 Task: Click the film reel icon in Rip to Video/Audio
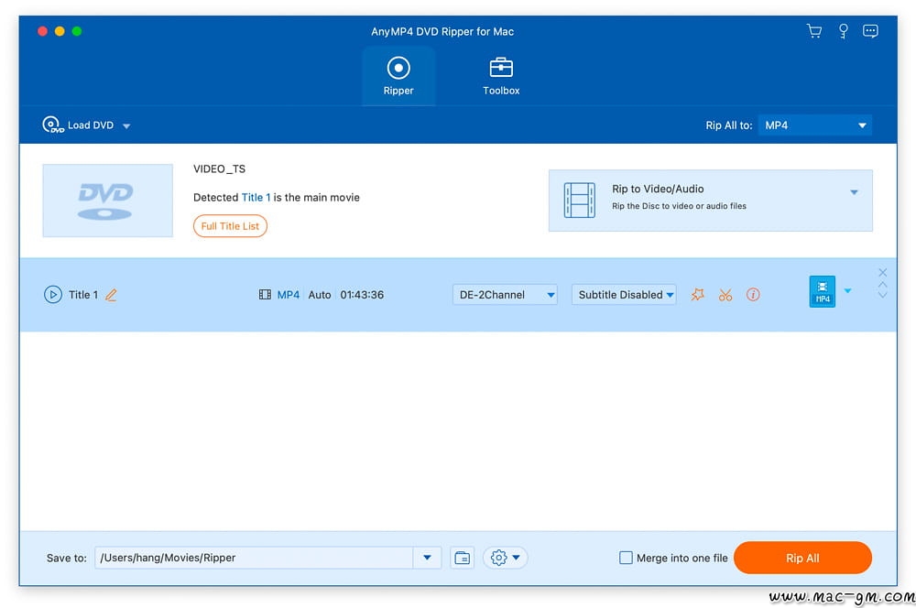580,200
